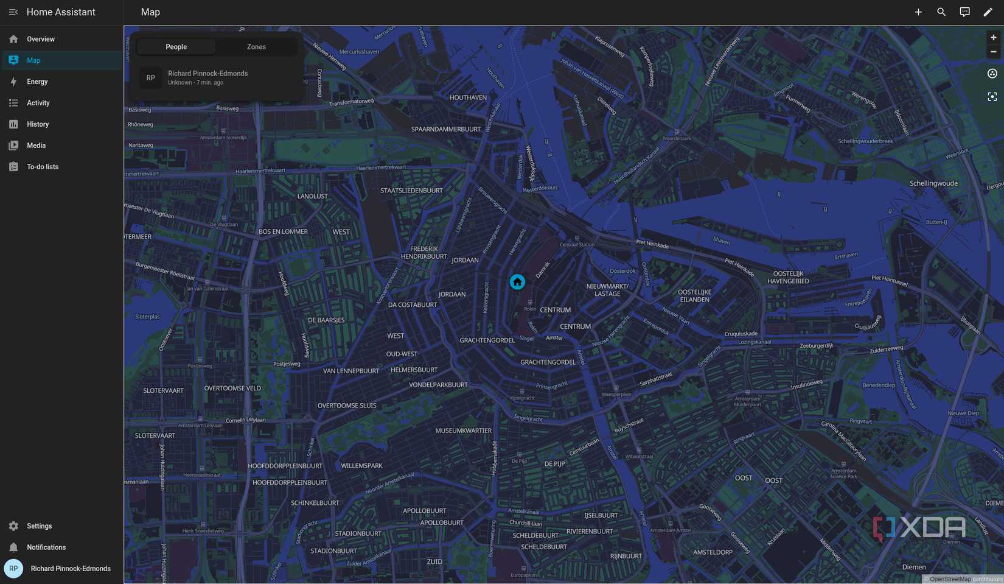1004x584 pixels.
Task: Fit the map to entities
Action: pos(992,97)
